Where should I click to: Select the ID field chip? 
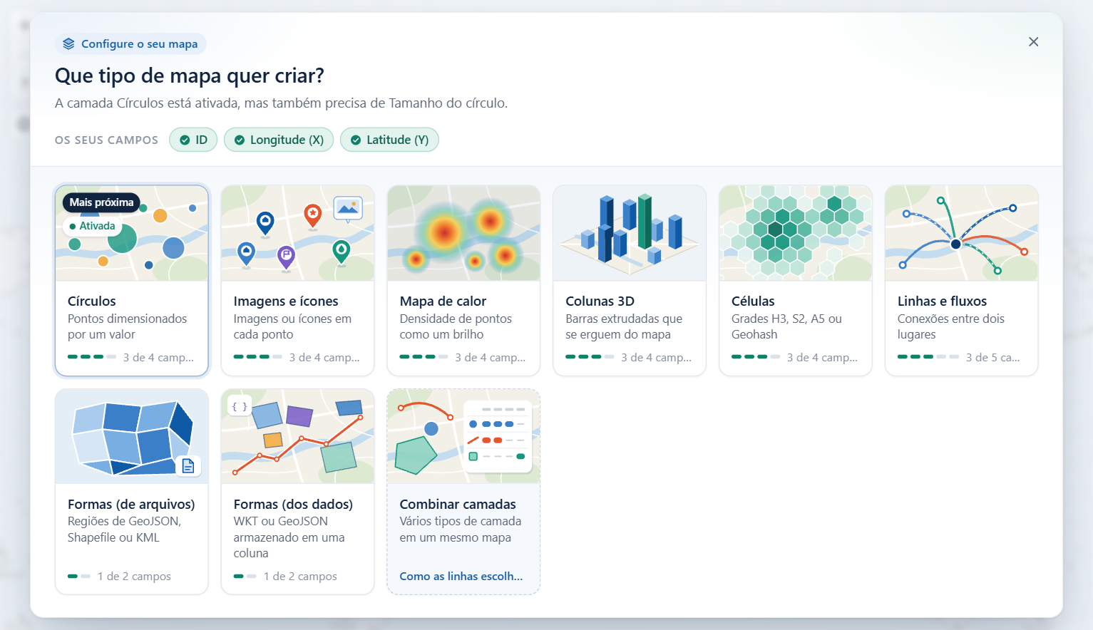193,140
